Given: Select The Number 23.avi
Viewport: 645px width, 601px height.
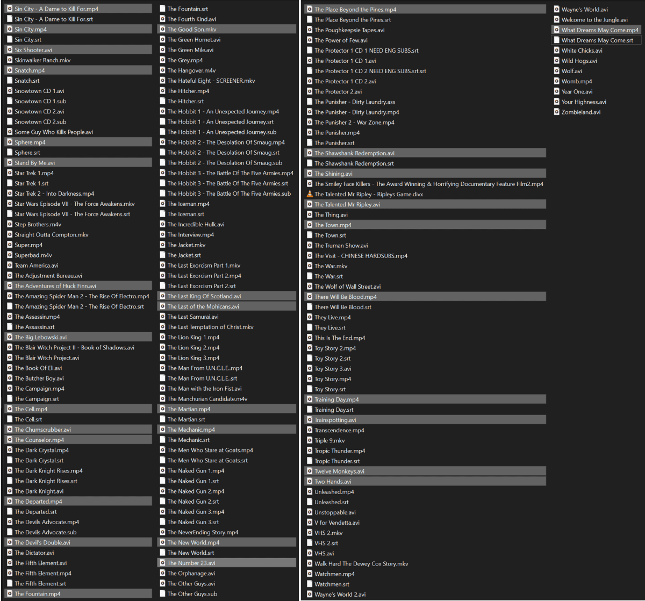Looking at the screenshot, I should coord(227,563).
